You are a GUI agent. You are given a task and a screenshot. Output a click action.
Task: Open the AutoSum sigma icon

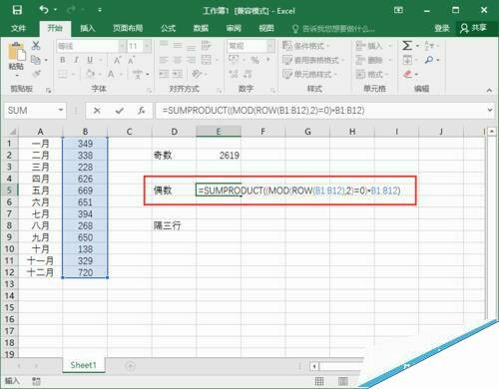tap(407, 46)
